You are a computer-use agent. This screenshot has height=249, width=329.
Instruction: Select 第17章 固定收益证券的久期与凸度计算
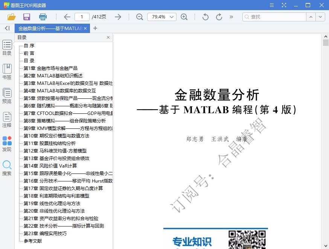point(63,189)
